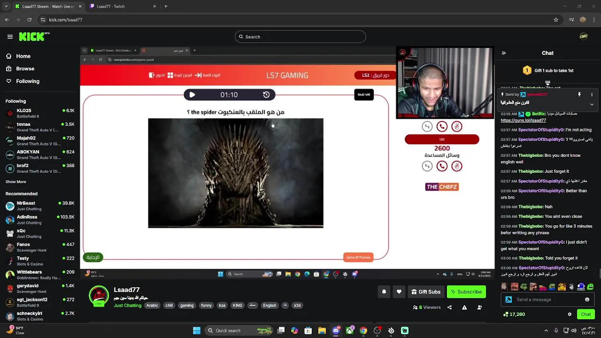Subscribe to Lsaad77
The image size is (601, 338).
tap(466, 292)
